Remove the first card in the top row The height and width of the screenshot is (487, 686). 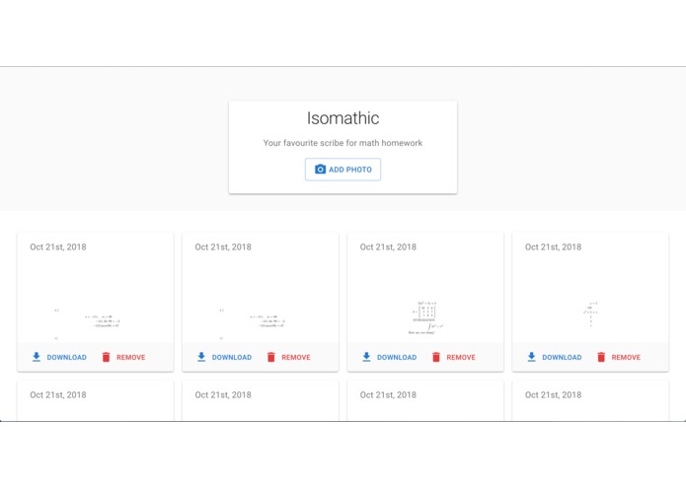pyautogui.click(x=123, y=357)
